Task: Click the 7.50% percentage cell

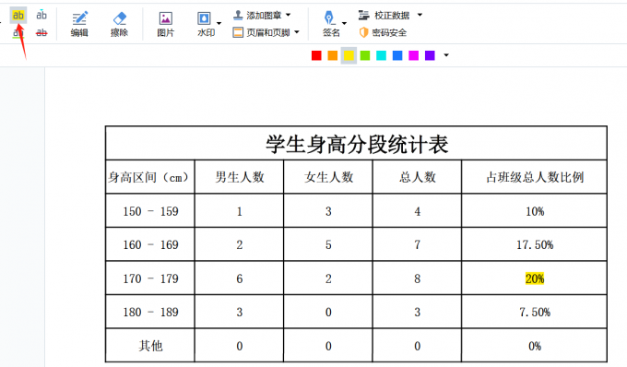Action: pos(535,313)
